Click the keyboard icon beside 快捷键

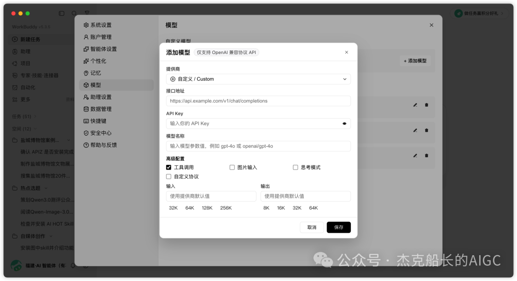point(86,121)
